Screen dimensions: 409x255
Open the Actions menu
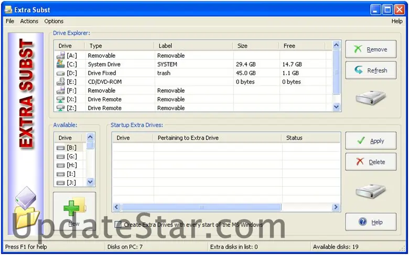[x=29, y=21]
